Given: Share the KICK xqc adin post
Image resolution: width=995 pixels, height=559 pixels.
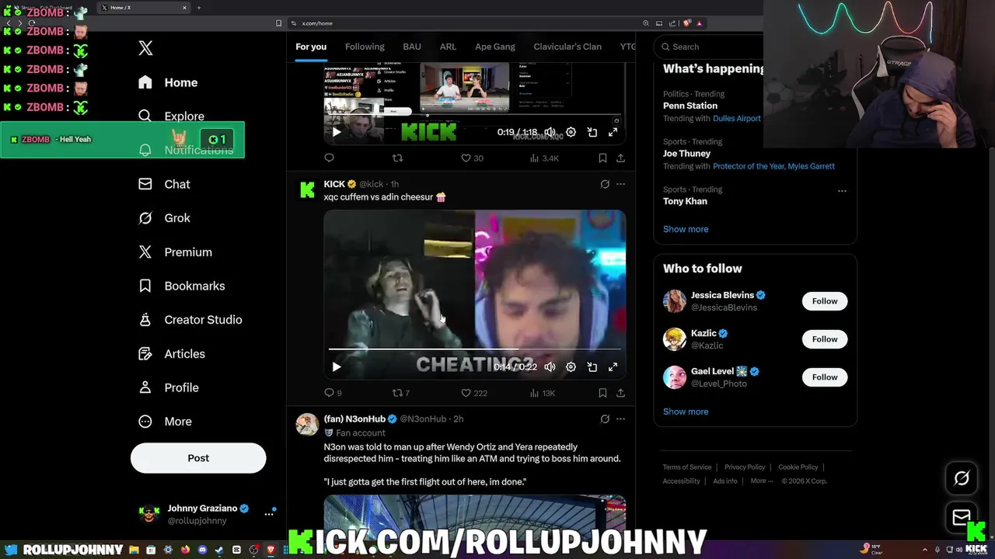Looking at the screenshot, I should 620,393.
